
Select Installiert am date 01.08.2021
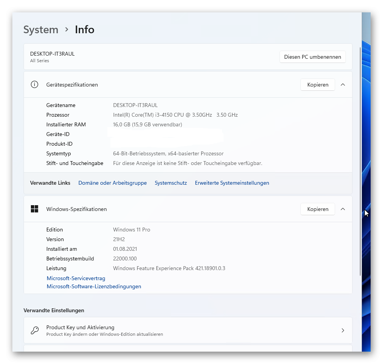[x=125, y=249]
